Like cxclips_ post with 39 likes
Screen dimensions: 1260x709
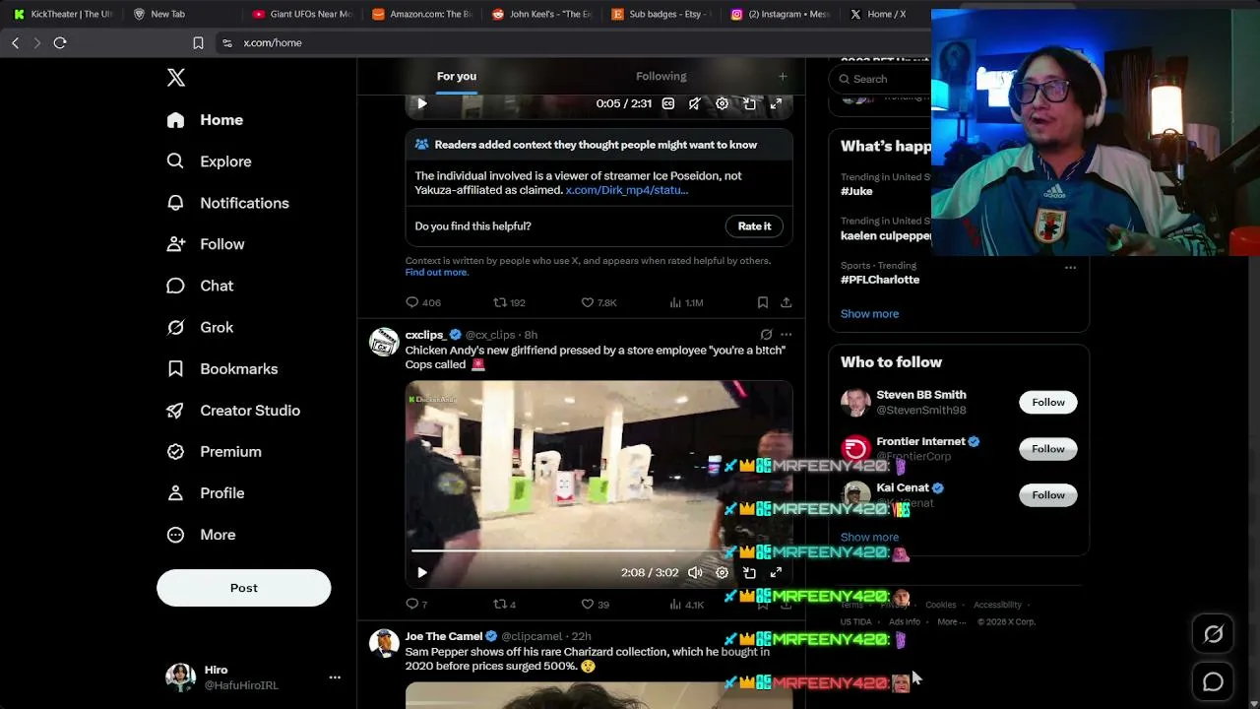pos(595,604)
